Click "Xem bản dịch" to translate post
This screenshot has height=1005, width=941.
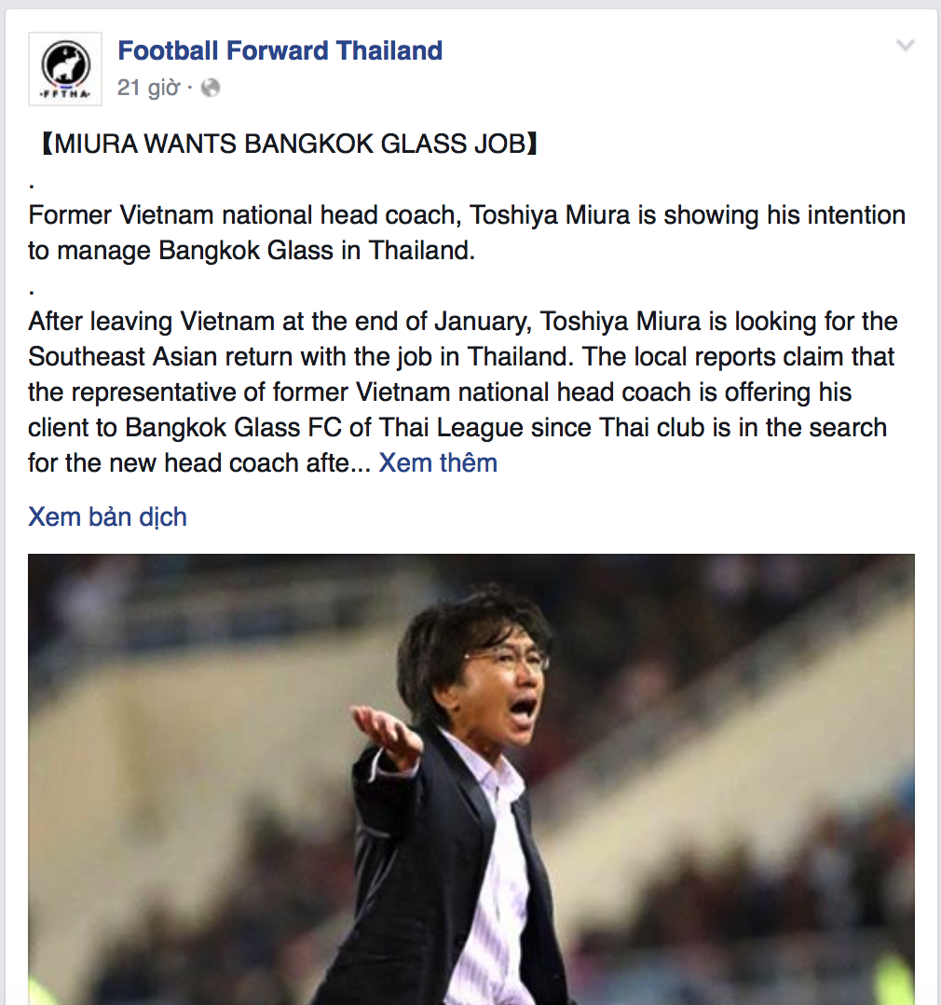click(x=107, y=517)
